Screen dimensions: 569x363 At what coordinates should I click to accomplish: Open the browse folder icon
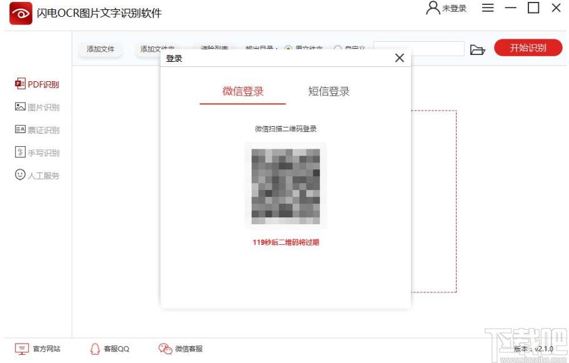pyautogui.click(x=478, y=50)
